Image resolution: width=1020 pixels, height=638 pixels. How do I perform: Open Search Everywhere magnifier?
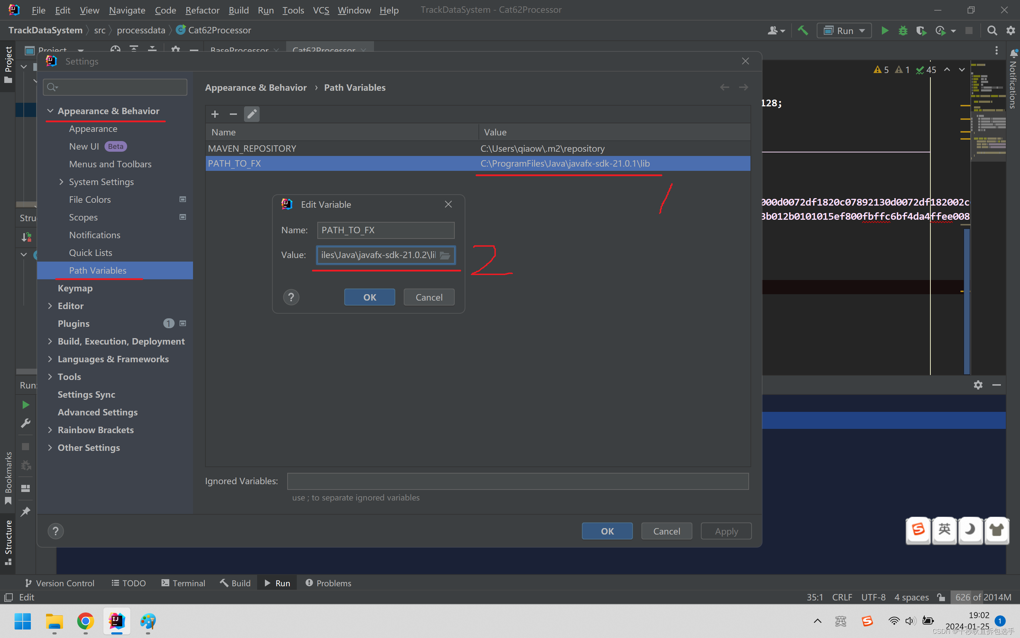pos(992,30)
